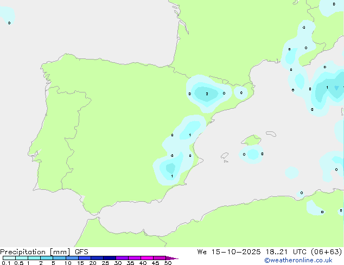344x265 pixels.
Task: Click the 'We 15-10-2025 18..21 UTC (06+63)' timestamp
Action: [270, 252]
